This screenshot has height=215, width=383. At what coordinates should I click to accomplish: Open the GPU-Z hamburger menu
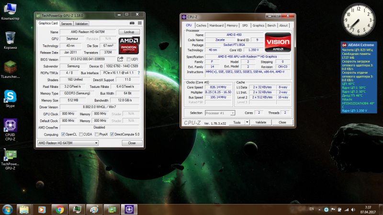click(x=140, y=23)
